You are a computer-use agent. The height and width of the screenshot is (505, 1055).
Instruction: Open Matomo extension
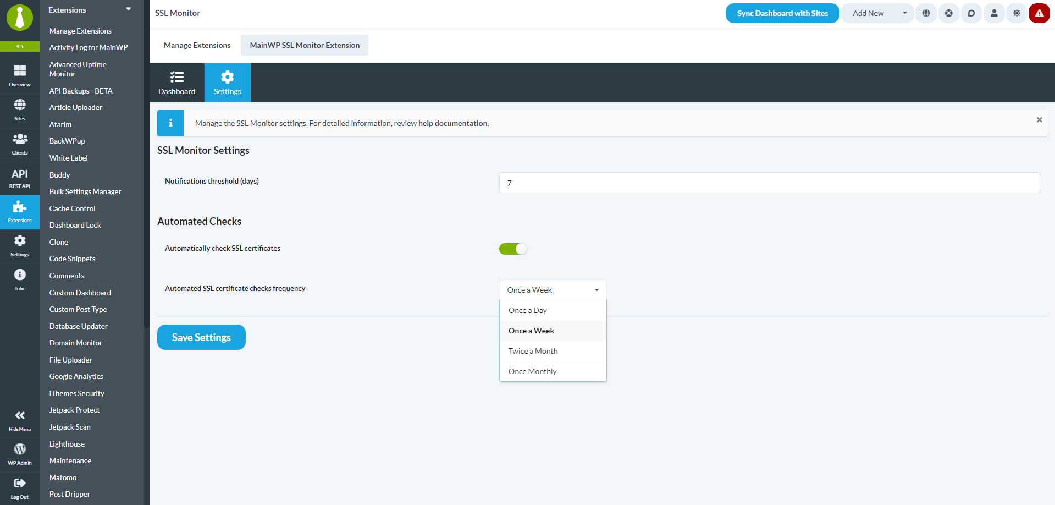click(63, 477)
